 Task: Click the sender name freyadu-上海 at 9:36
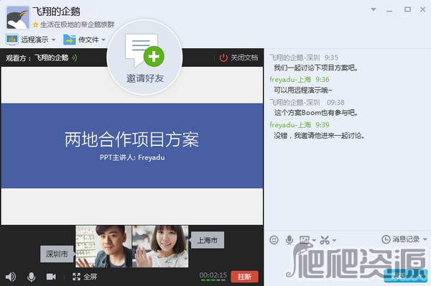(290, 80)
